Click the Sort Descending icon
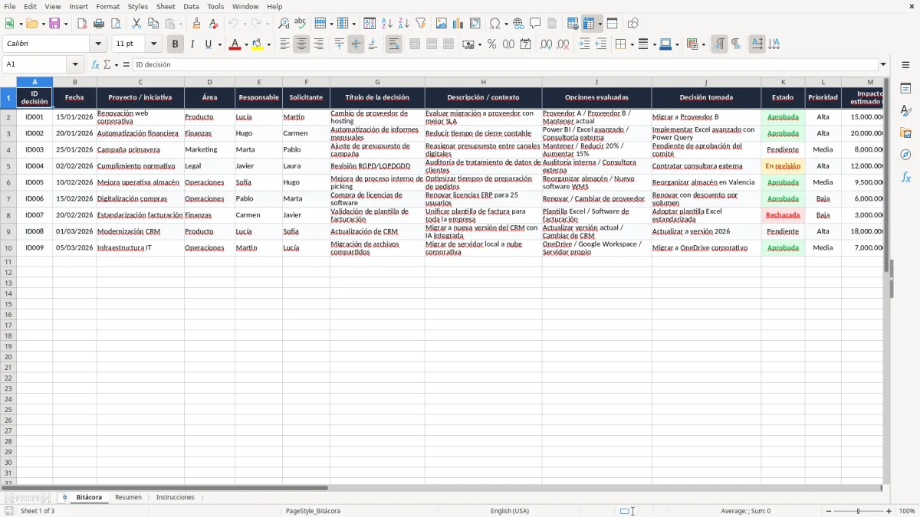The height and width of the screenshot is (517, 920). point(404,24)
